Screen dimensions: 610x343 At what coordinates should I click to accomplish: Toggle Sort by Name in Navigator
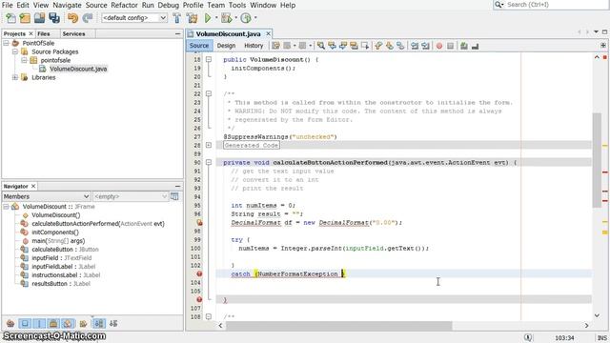point(99,324)
